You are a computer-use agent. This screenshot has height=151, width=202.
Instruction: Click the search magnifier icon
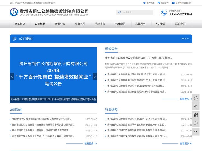point(120,13)
